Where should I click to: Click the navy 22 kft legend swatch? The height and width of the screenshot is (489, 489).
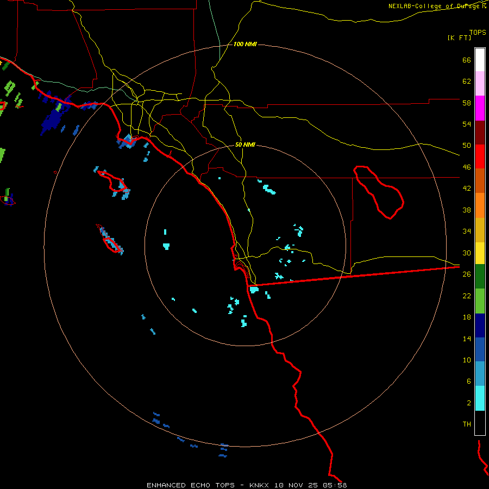[480, 325]
